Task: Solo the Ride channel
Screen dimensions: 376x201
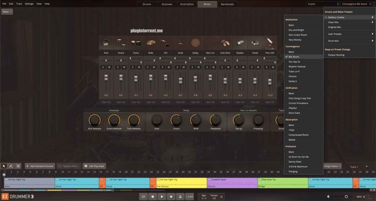Action: [148, 67]
